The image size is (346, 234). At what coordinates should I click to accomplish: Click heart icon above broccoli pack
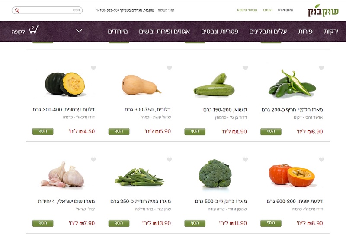point(245,159)
